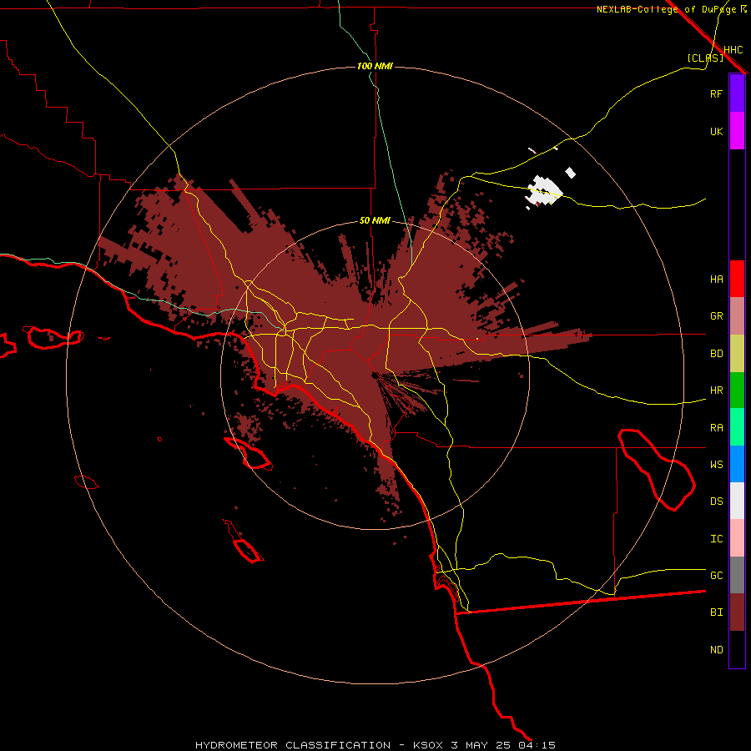Click the red HA color swatch
Image resolution: width=751 pixels, height=751 pixels.
[737, 279]
